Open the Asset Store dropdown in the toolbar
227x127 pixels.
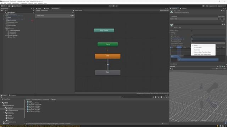tap(16, 6)
